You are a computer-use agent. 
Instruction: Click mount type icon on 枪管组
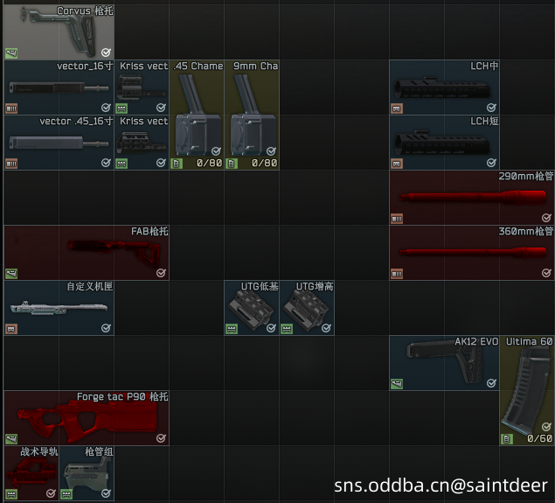coord(66,494)
